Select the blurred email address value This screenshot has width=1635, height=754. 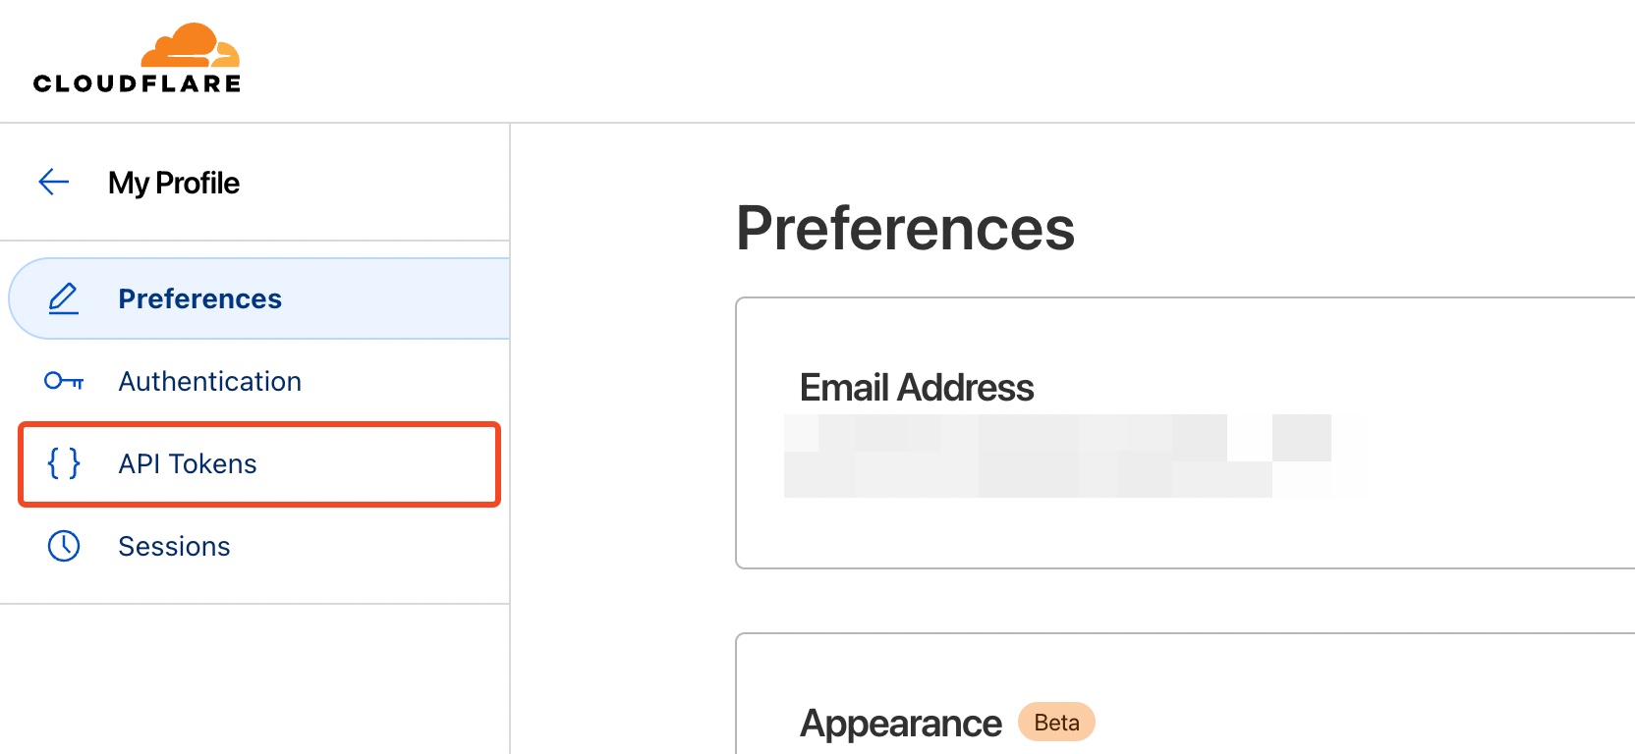(x=1056, y=456)
